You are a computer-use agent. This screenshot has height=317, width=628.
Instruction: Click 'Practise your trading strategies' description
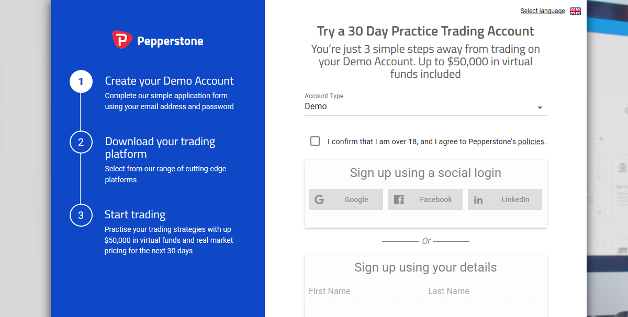[169, 240]
